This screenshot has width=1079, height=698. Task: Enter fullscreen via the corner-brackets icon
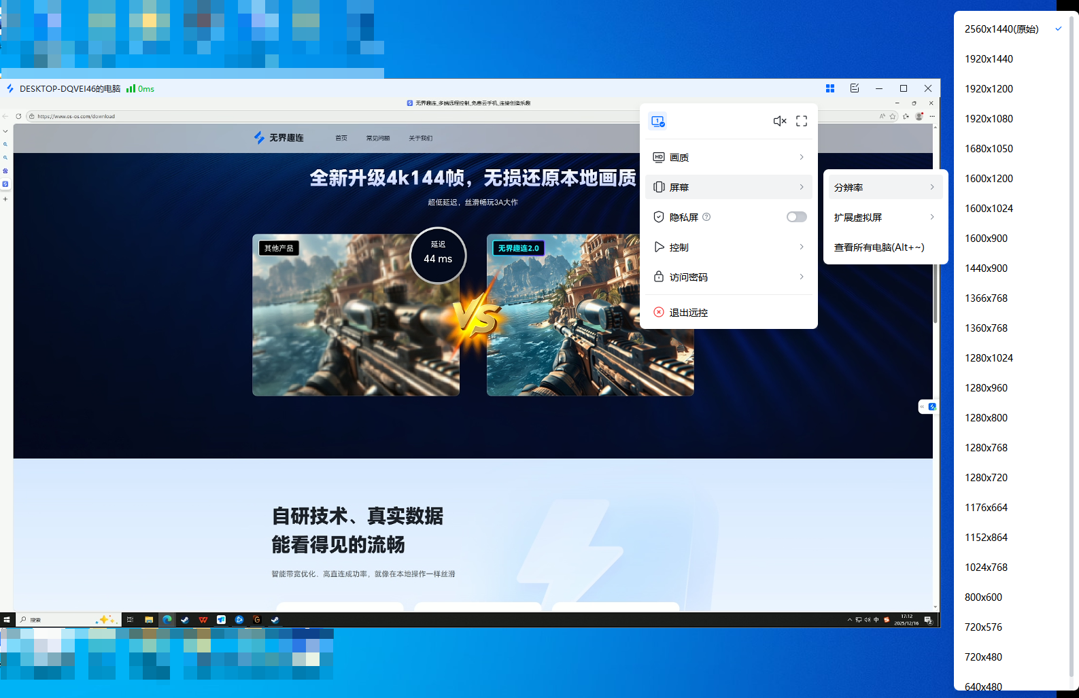point(802,121)
